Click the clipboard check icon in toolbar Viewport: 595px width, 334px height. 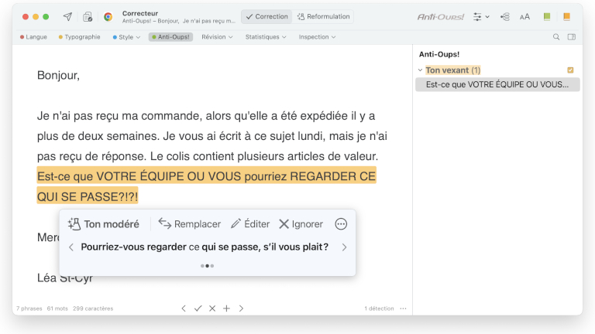88,17
